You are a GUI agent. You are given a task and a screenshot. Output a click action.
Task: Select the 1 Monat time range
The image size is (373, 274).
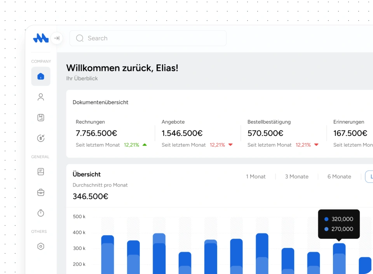coord(256,177)
